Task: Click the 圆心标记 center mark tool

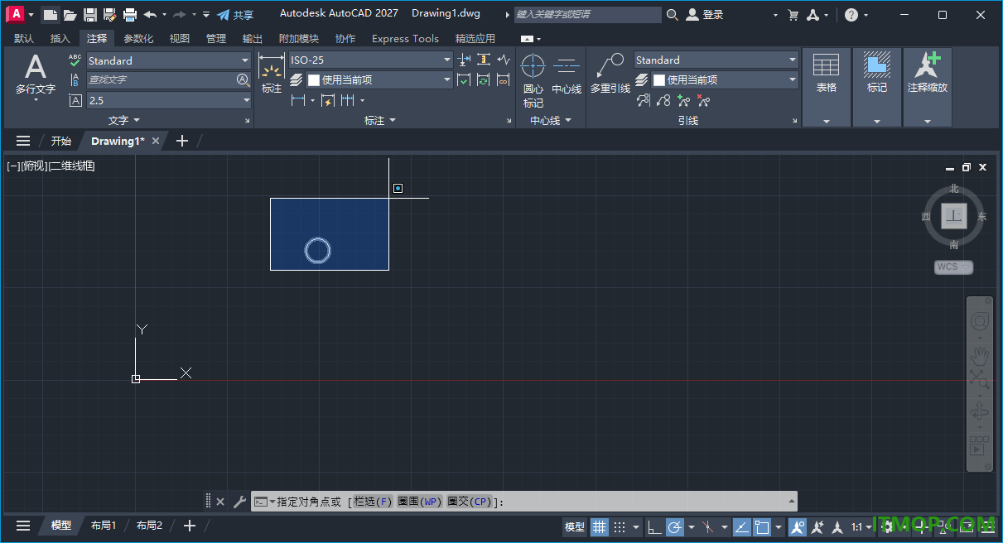Action: click(x=533, y=81)
